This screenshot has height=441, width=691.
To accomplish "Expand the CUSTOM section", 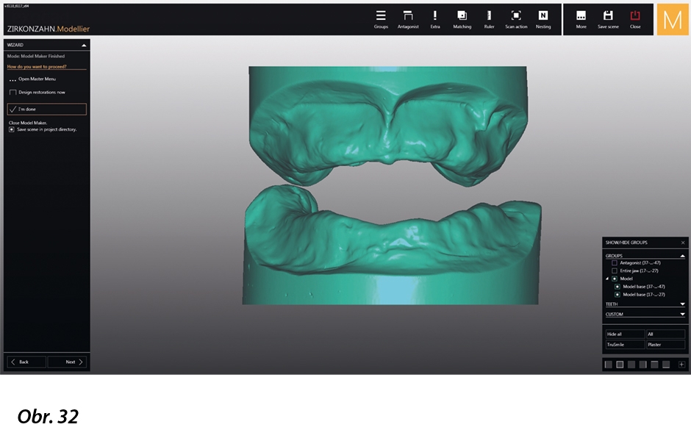I will click(682, 314).
